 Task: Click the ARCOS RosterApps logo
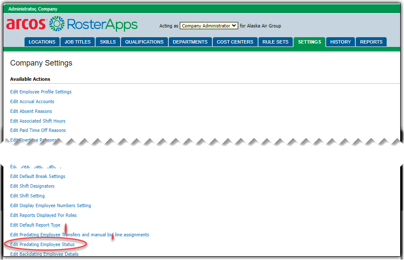coord(72,25)
